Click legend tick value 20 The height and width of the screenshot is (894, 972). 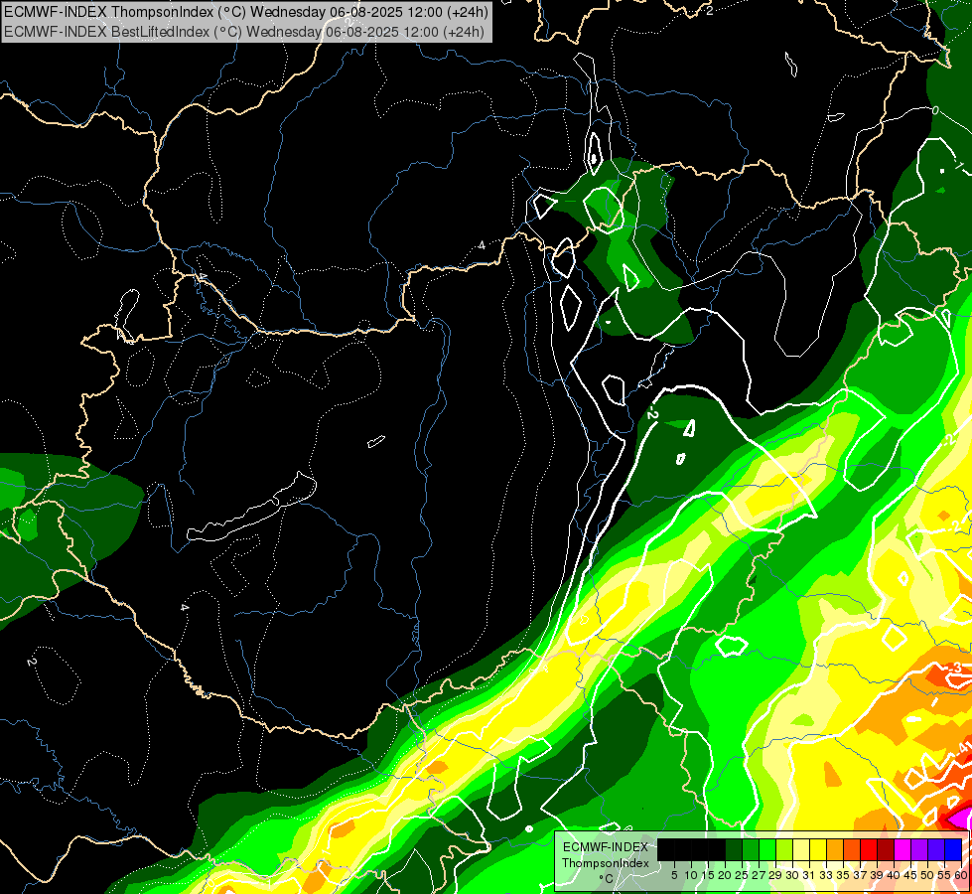click(726, 875)
